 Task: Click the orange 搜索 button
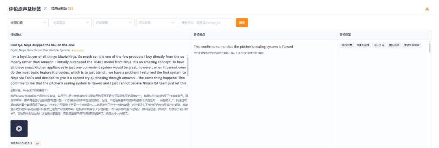point(242,23)
